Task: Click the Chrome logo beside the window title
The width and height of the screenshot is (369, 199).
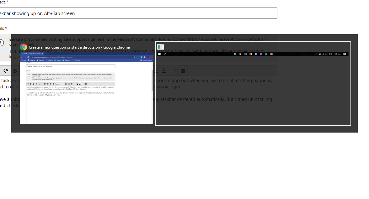Action: coord(24,47)
